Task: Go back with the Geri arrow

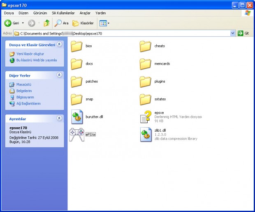Action: tap(8, 23)
